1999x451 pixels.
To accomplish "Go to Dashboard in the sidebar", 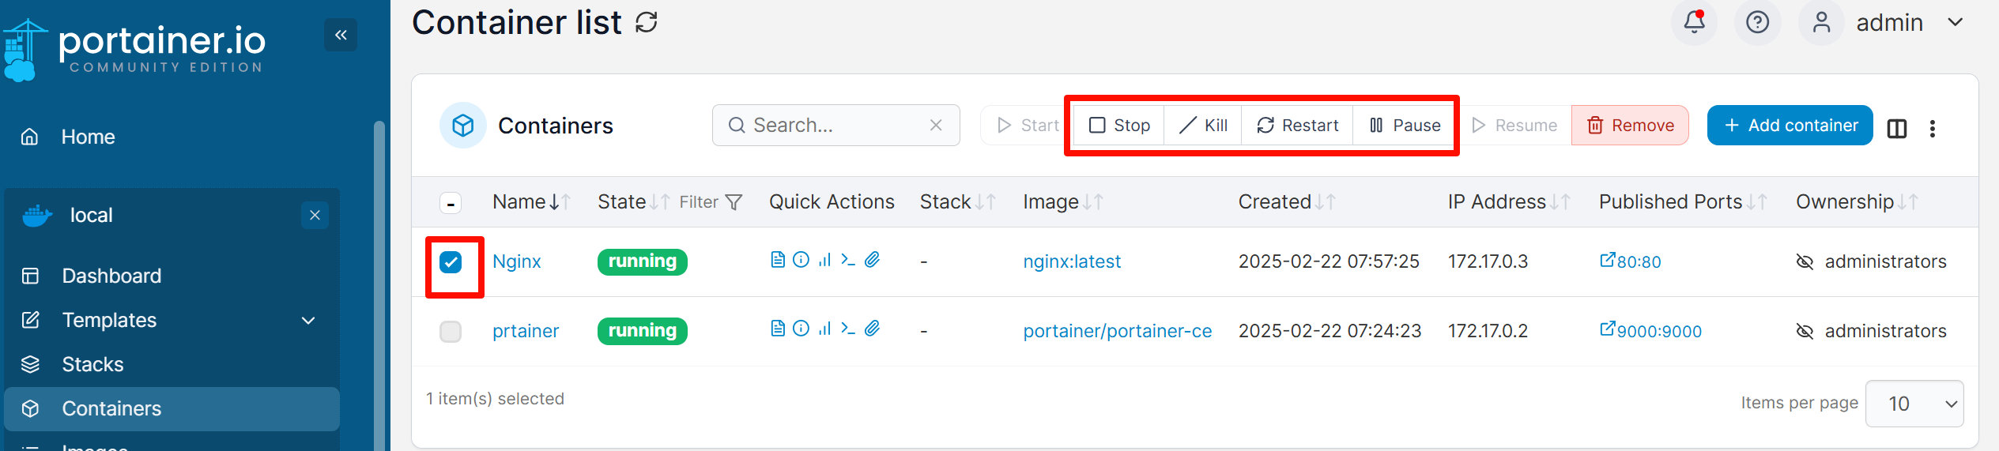I will [111, 276].
